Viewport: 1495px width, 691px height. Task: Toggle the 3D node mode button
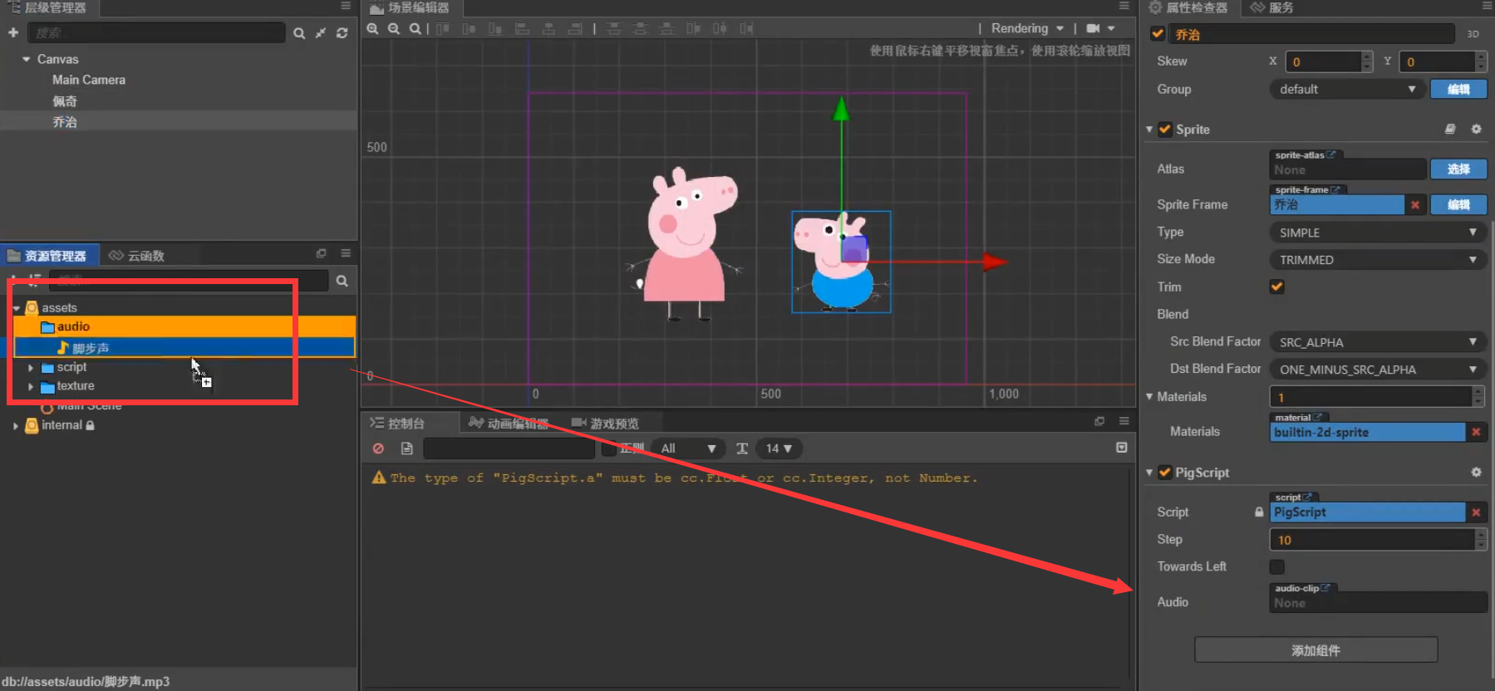pos(1473,34)
